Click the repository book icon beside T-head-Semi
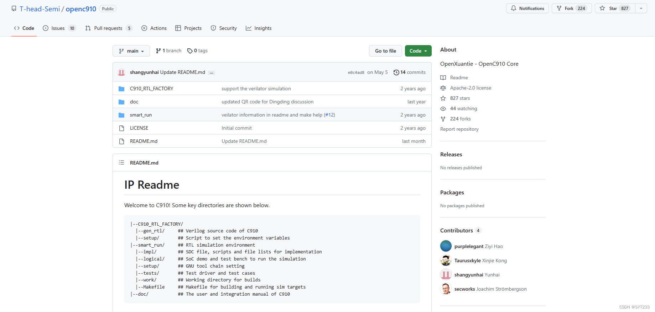 [14, 9]
